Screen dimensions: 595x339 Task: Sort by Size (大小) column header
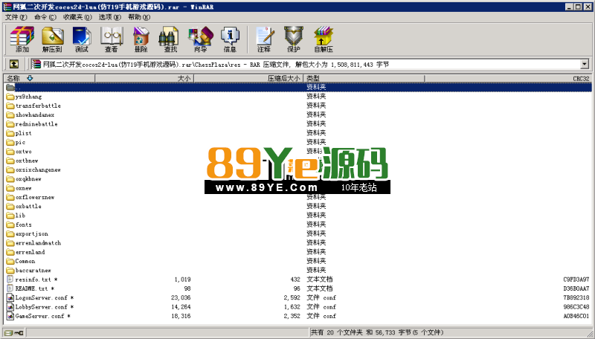[x=144, y=78]
